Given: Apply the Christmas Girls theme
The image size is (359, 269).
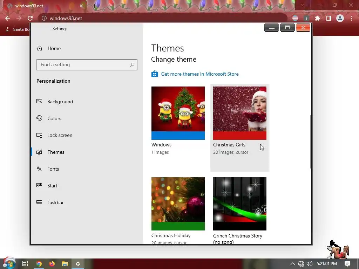Looking at the screenshot, I should [240, 113].
